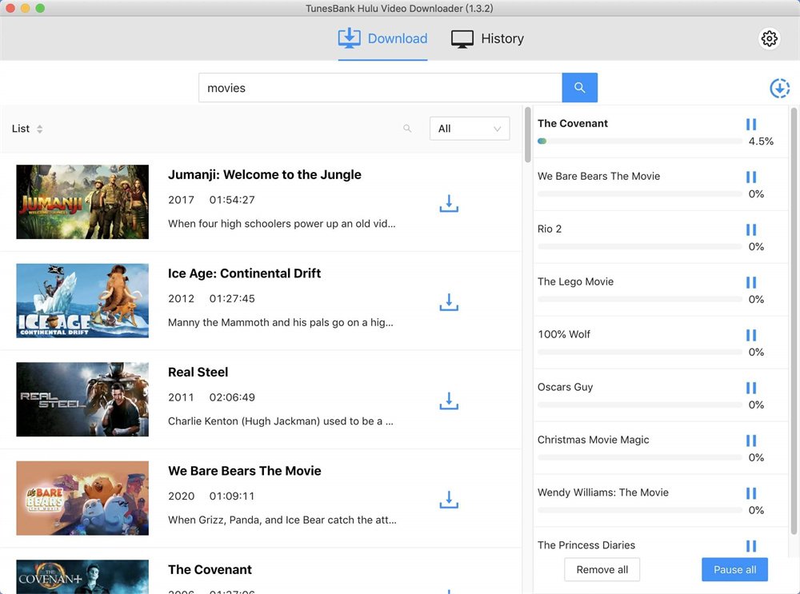Click The Covenant progress bar
The height and width of the screenshot is (594, 800).
coord(640,142)
